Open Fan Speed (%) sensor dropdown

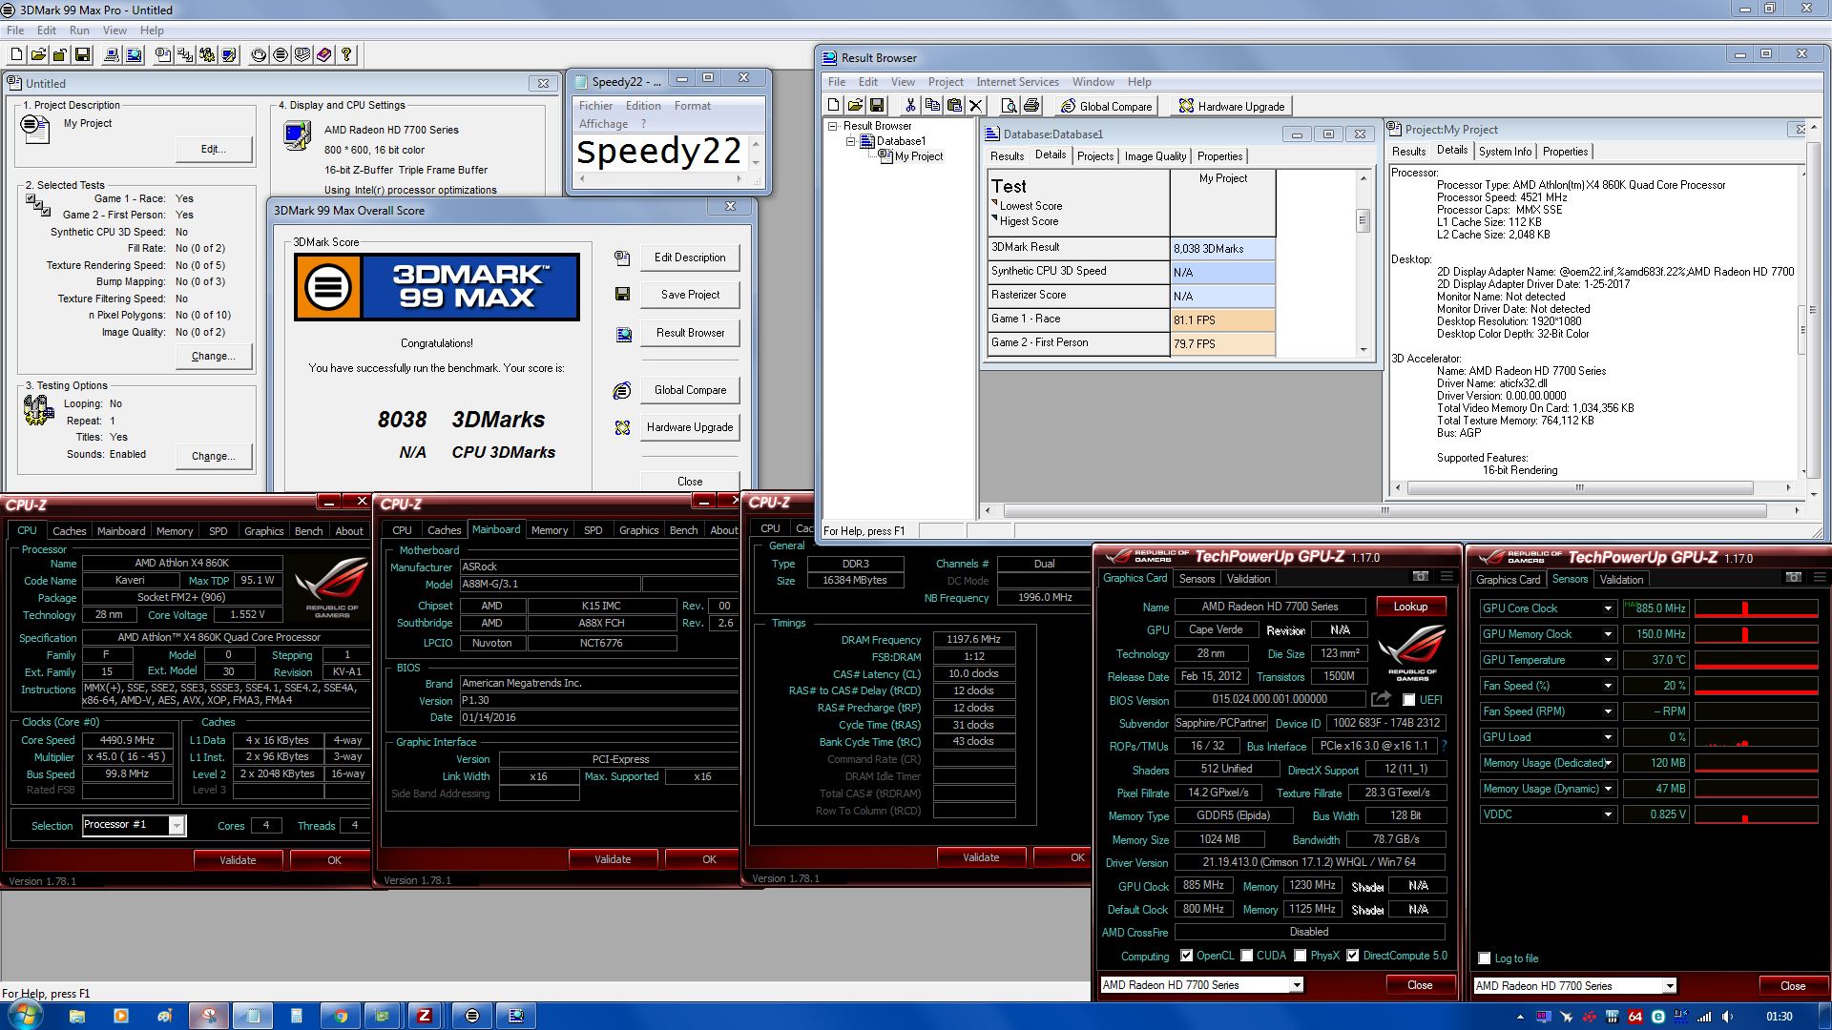tap(1608, 686)
